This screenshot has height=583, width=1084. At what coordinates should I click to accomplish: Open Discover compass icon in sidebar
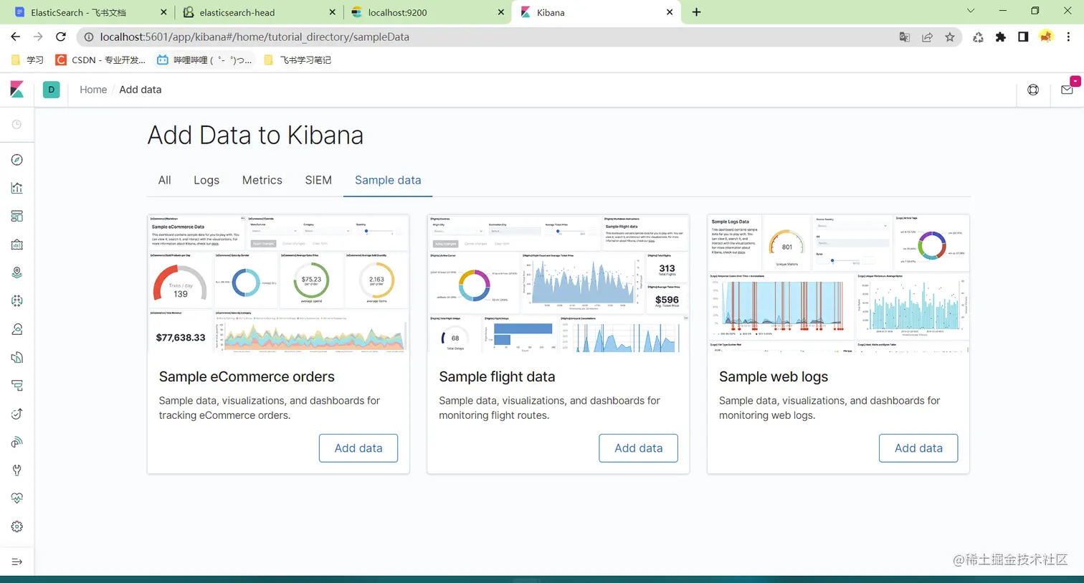point(17,160)
